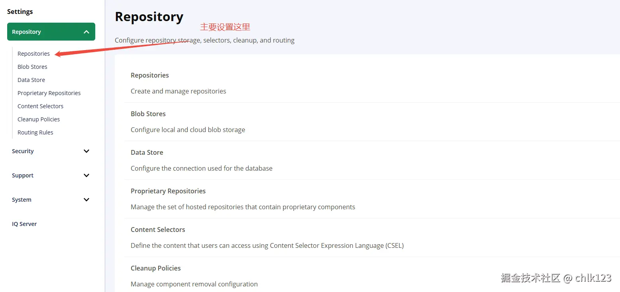620x292 pixels.
Task: Select Content Selectors in the sidebar
Action: (x=40, y=106)
